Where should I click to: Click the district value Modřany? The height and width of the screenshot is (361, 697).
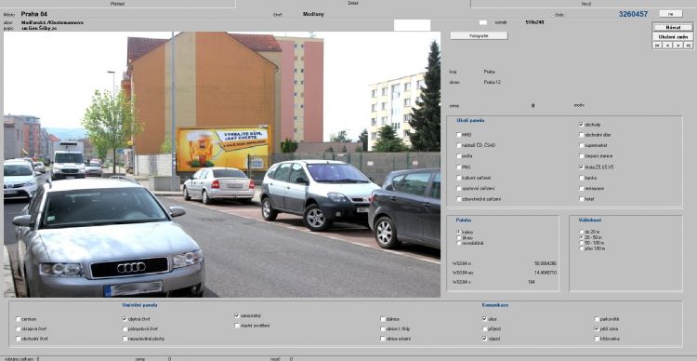click(313, 14)
